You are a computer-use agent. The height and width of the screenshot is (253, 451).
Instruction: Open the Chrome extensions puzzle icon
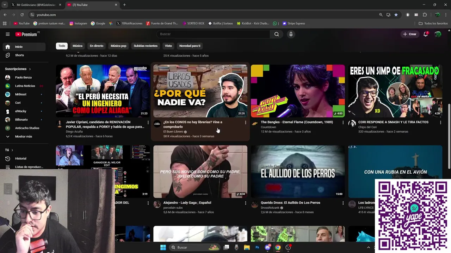[425, 15]
